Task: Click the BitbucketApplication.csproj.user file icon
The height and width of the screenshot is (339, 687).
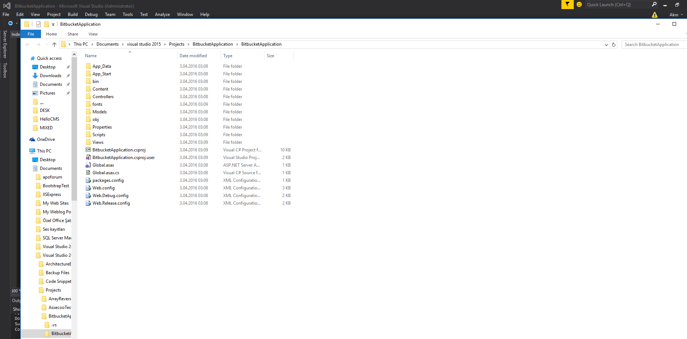Action: click(88, 157)
